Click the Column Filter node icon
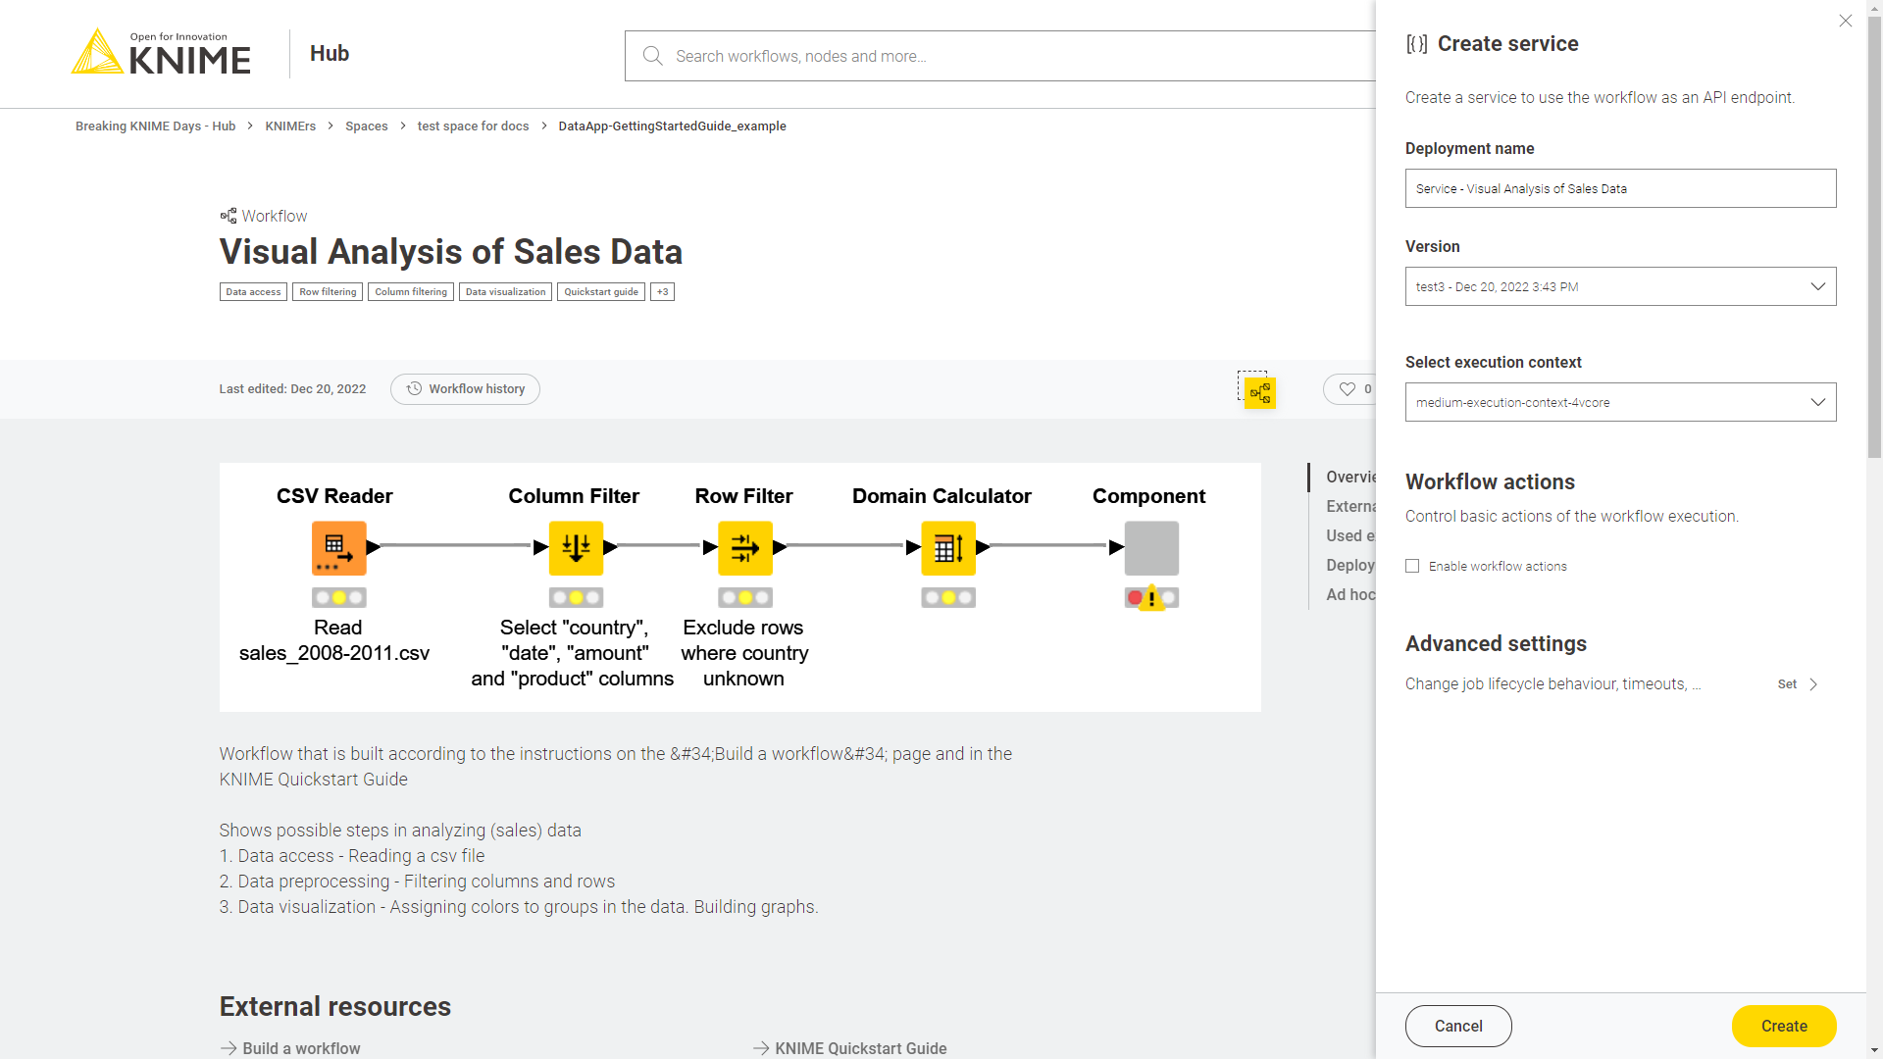Screen dimensions: 1883x1059 pos(576,548)
